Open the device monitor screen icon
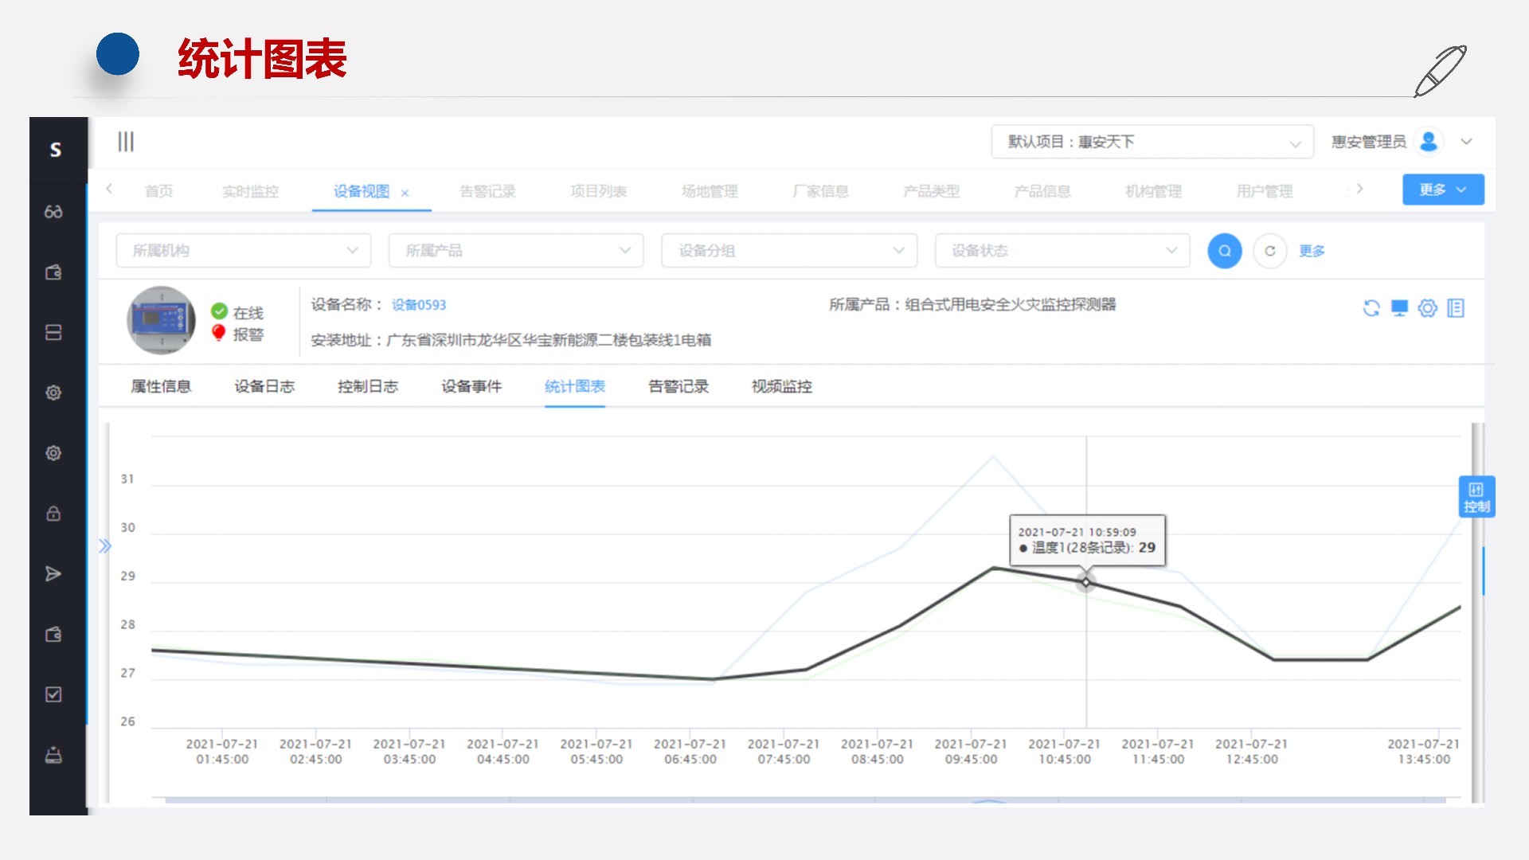 (1399, 308)
